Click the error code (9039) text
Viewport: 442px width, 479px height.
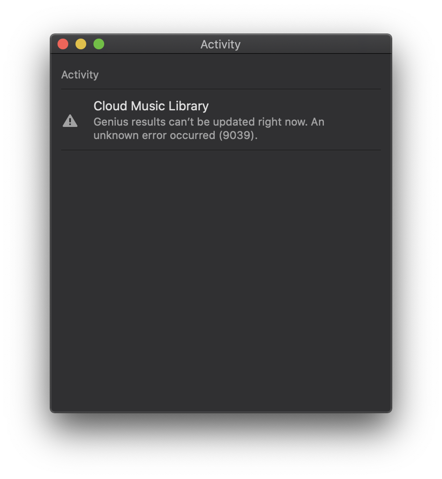coord(238,135)
